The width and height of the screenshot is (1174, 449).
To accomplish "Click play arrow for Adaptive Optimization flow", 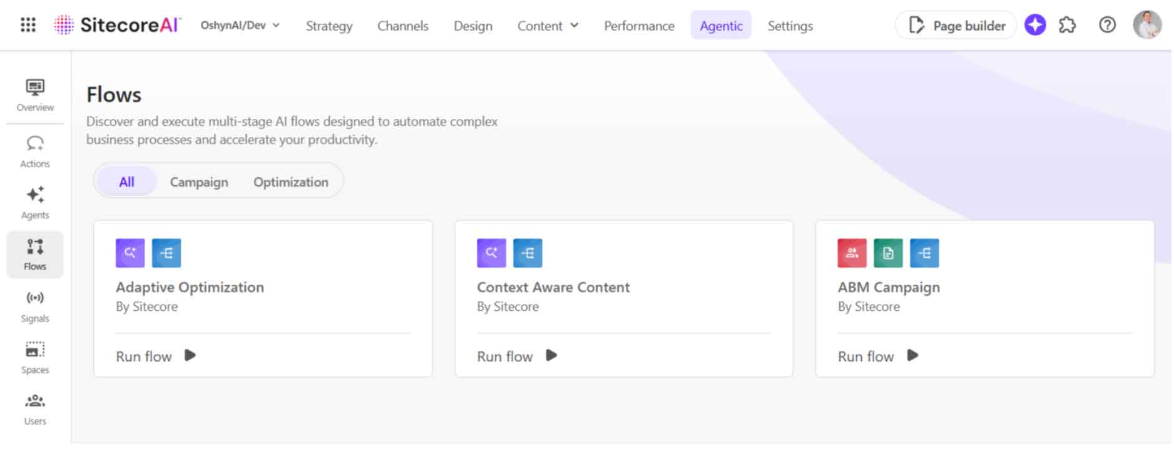I will (x=190, y=355).
